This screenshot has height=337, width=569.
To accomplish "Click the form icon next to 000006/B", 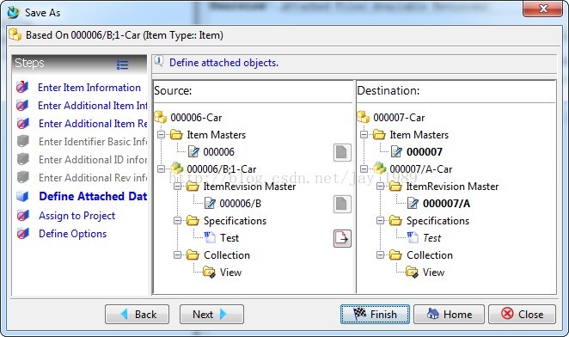I will 210,203.
